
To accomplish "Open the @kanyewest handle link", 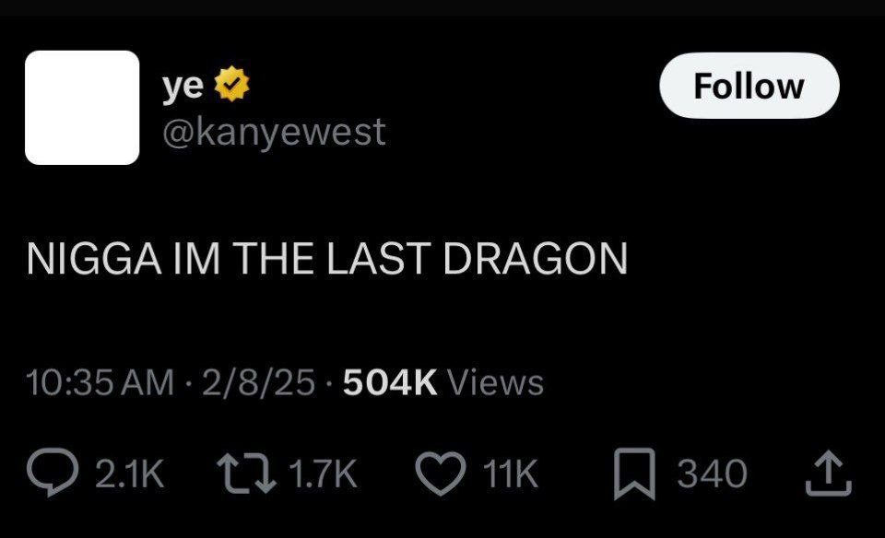I will click(x=275, y=133).
